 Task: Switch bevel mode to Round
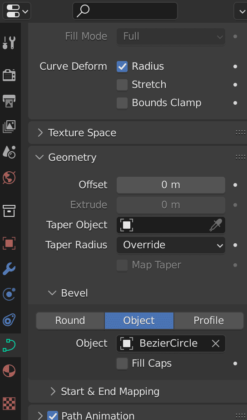(70, 320)
